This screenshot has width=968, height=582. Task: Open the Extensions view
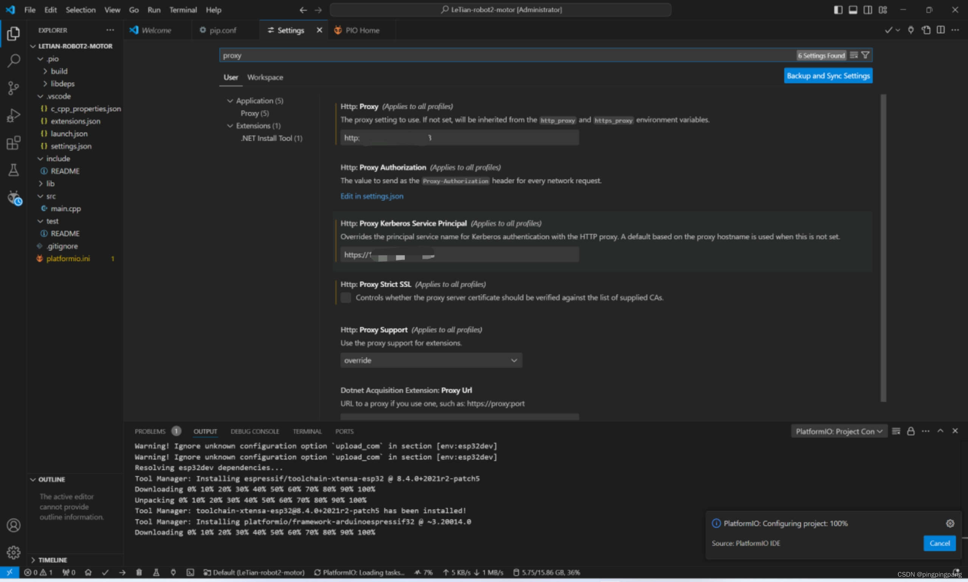(x=14, y=143)
